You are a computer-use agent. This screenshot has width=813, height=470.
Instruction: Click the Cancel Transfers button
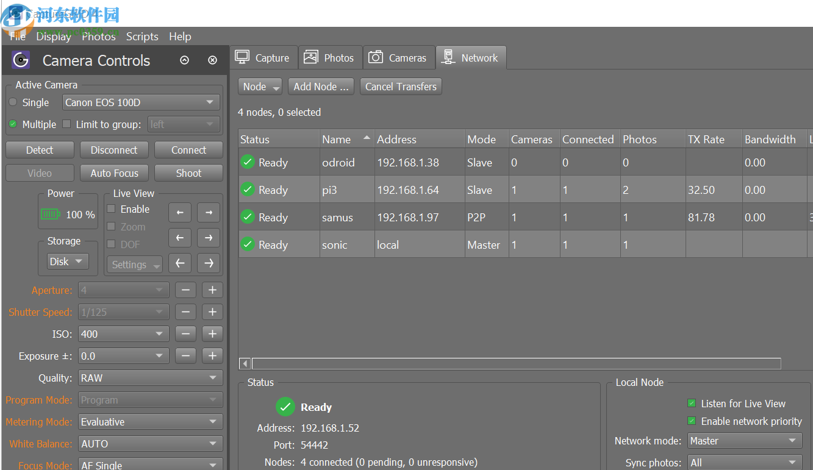pos(401,87)
